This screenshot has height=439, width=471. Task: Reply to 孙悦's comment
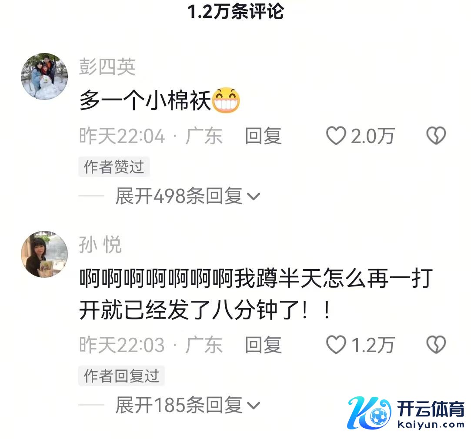[263, 345]
